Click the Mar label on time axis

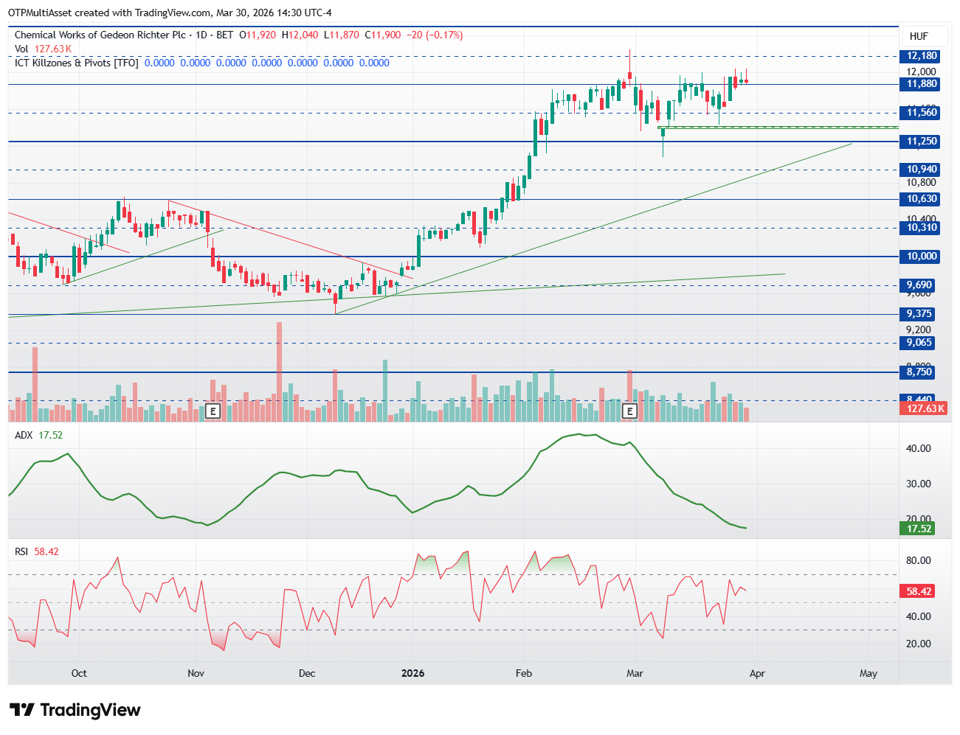click(x=635, y=673)
